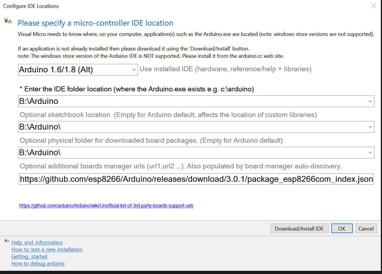Click the 'Use installed IDE' label text

pyautogui.click(x=225, y=69)
